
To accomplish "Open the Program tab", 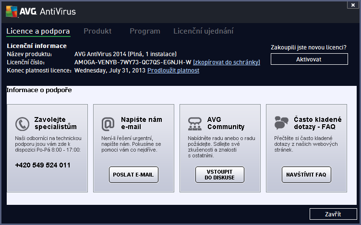I will 145,31.
